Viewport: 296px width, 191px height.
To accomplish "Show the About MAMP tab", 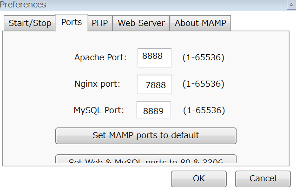I will point(200,23).
